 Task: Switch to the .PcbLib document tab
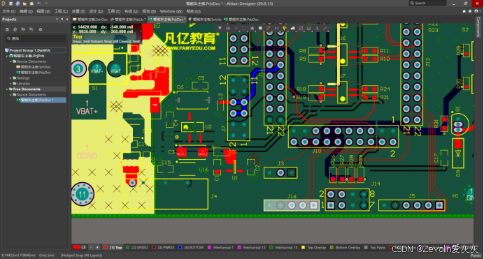point(128,19)
